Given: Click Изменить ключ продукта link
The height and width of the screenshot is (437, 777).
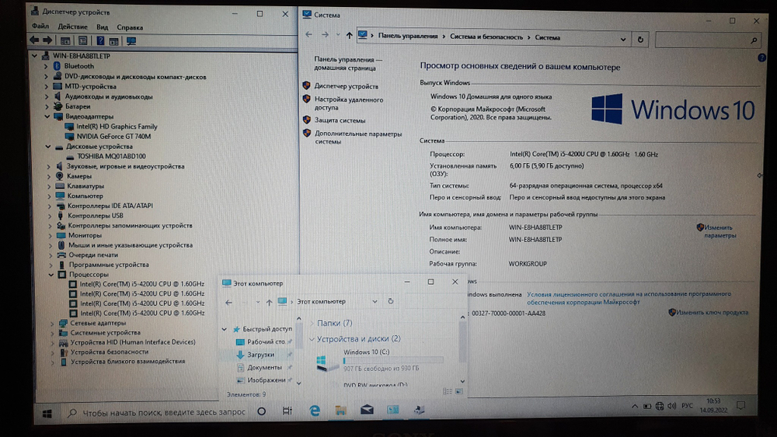Looking at the screenshot, I should coord(712,312).
